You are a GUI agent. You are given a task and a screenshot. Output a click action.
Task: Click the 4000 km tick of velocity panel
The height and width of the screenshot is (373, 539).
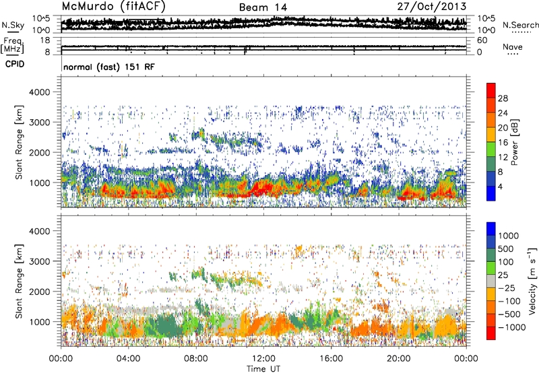pyautogui.click(x=39, y=231)
